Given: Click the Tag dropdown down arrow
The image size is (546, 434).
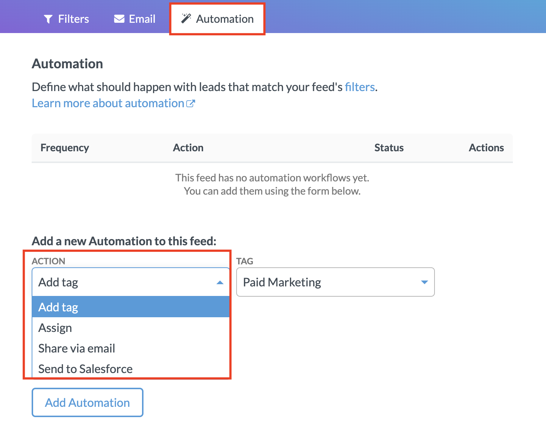Looking at the screenshot, I should [424, 282].
